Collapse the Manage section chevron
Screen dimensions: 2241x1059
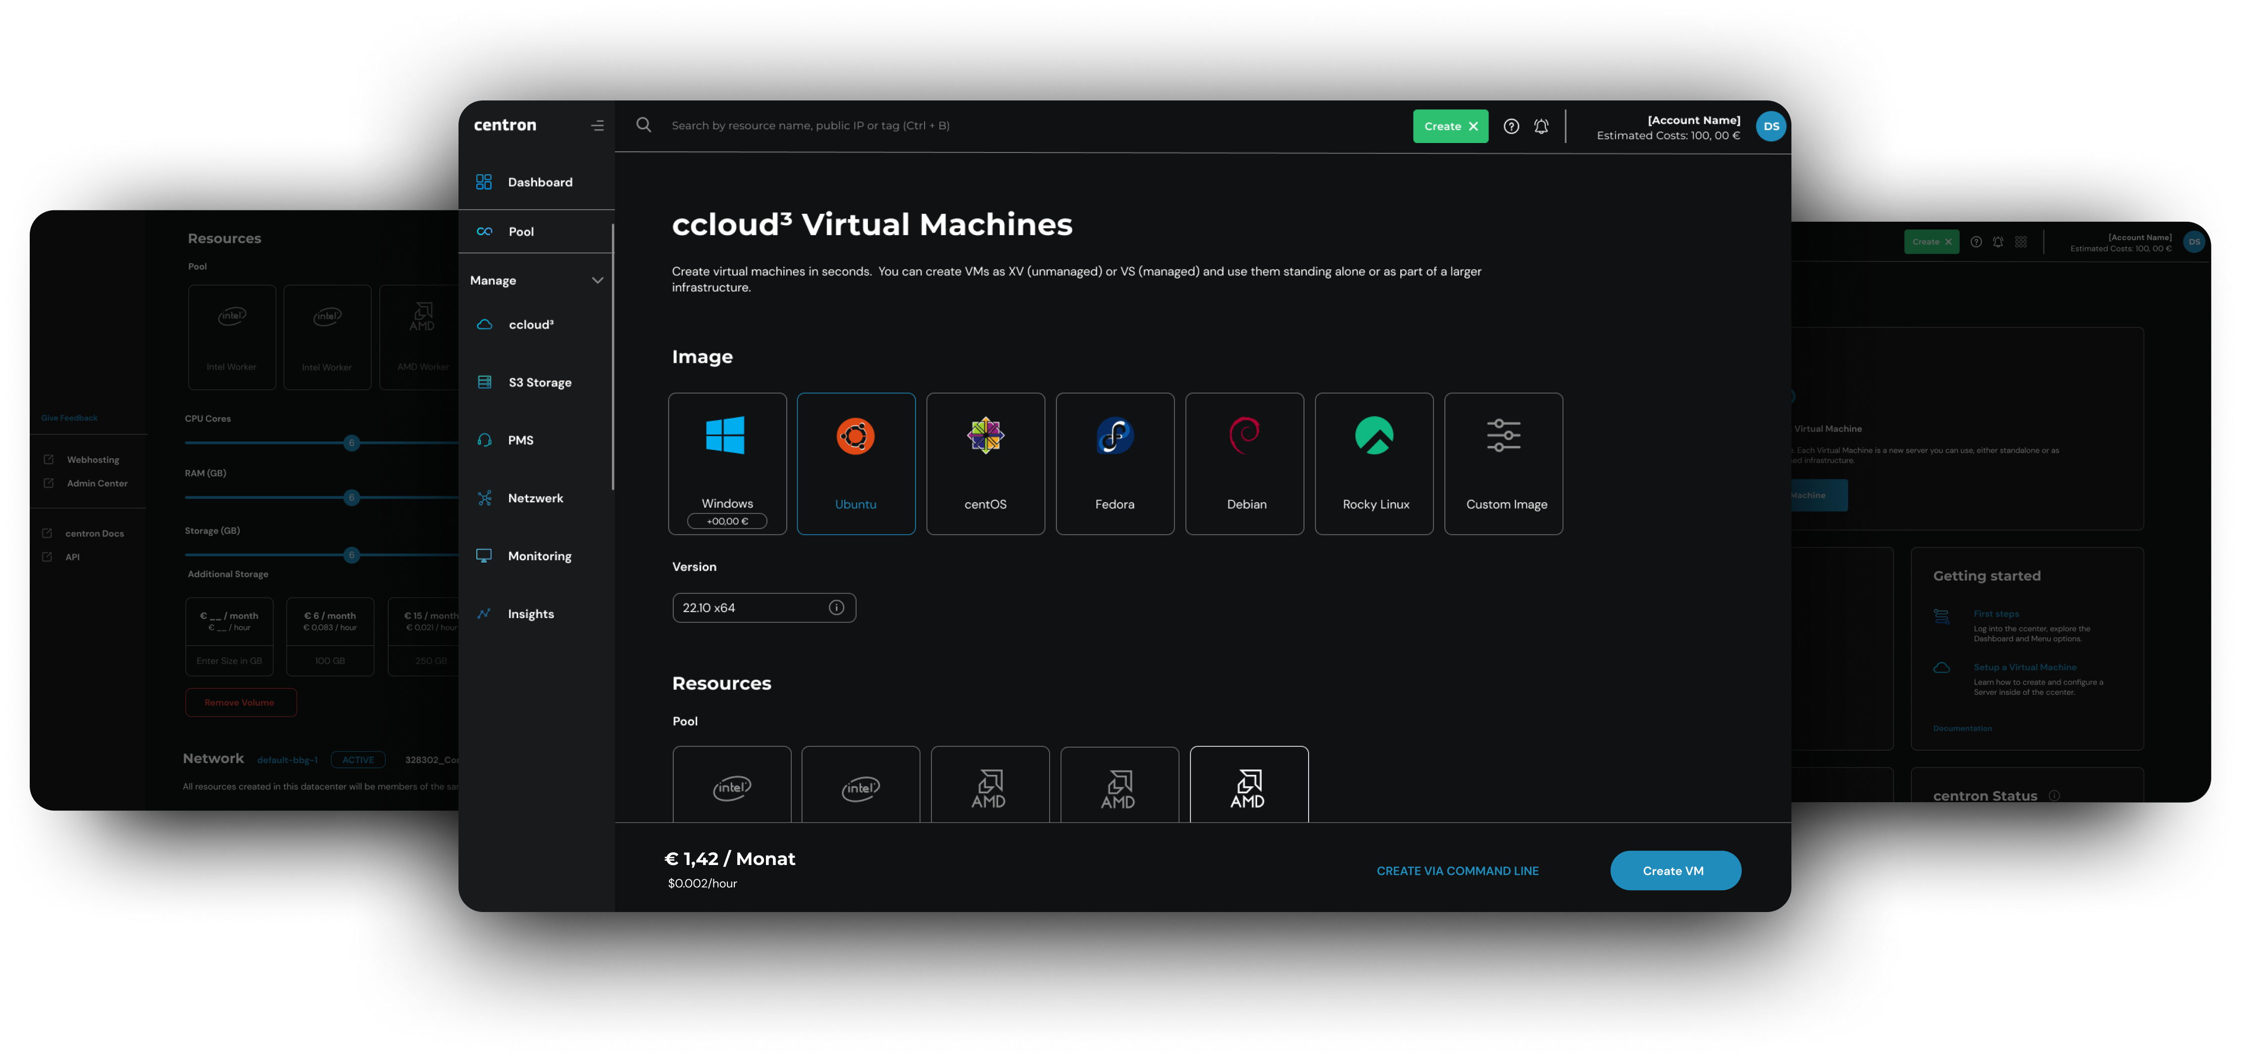click(x=598, y=280)
